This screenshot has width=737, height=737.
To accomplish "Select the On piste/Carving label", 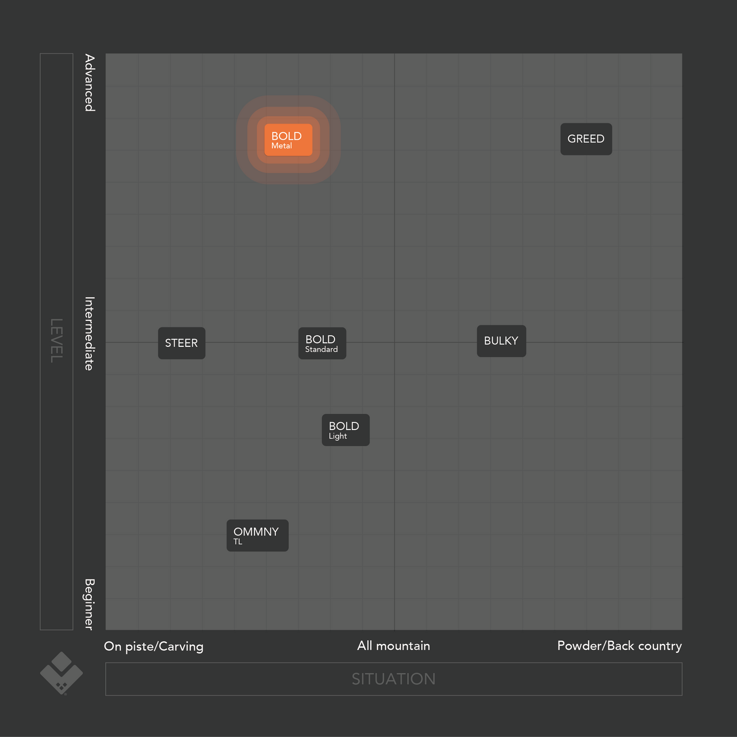I will point(154,646).
